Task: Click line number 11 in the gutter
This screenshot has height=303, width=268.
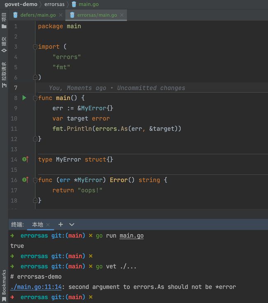Action: coord(14,129)
